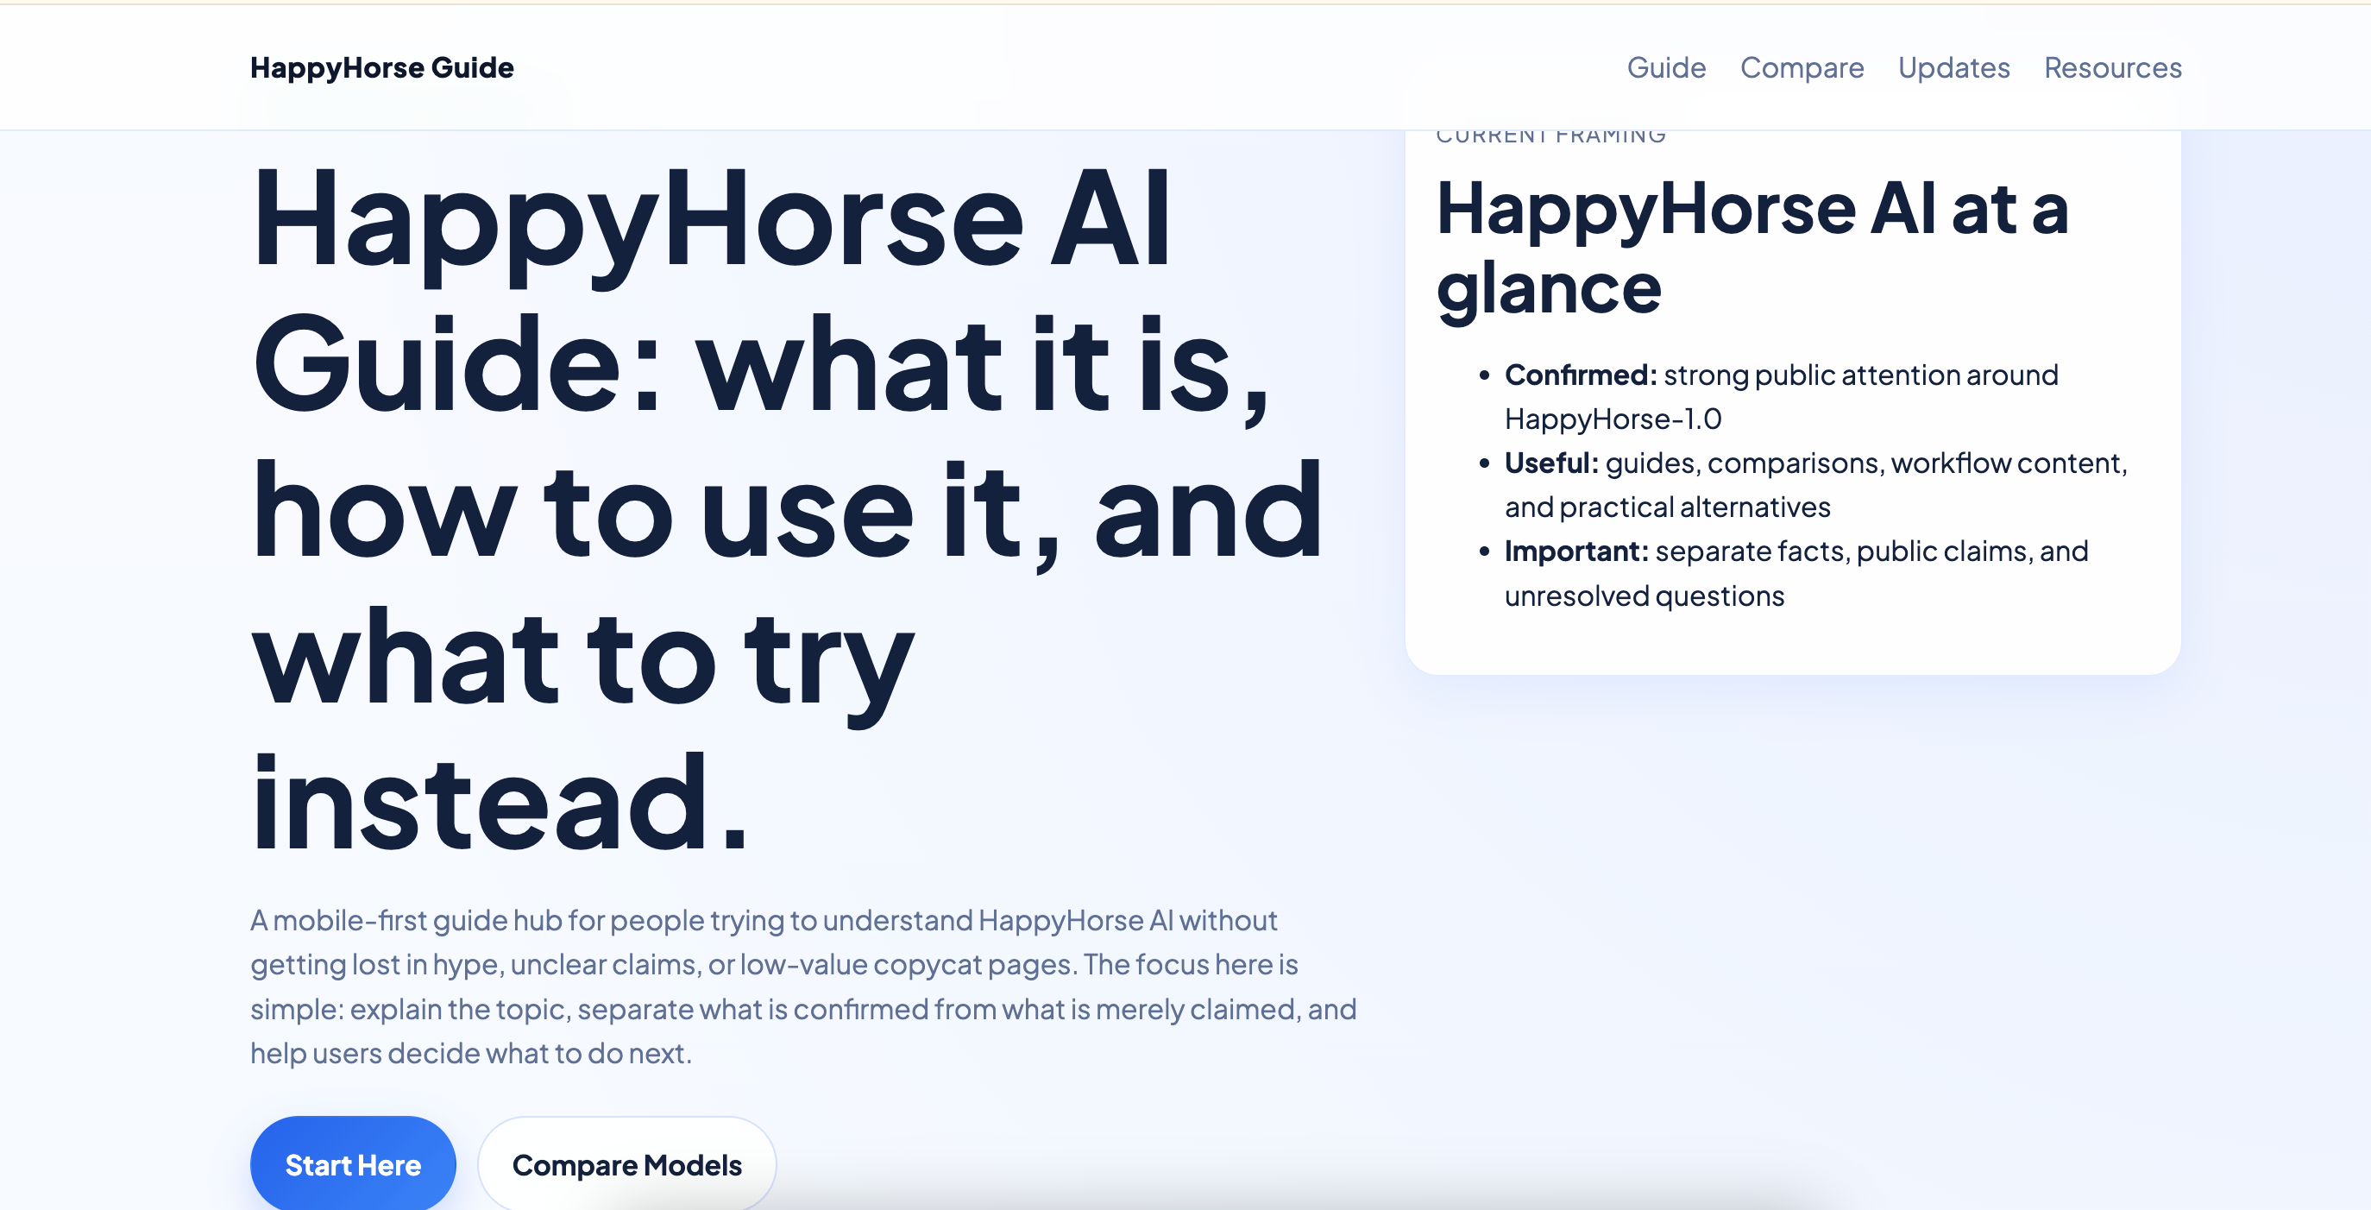Screen dimensions: 2371x1210
Task: Click the Important bullet label
Action: click(x=1575, y=551)
